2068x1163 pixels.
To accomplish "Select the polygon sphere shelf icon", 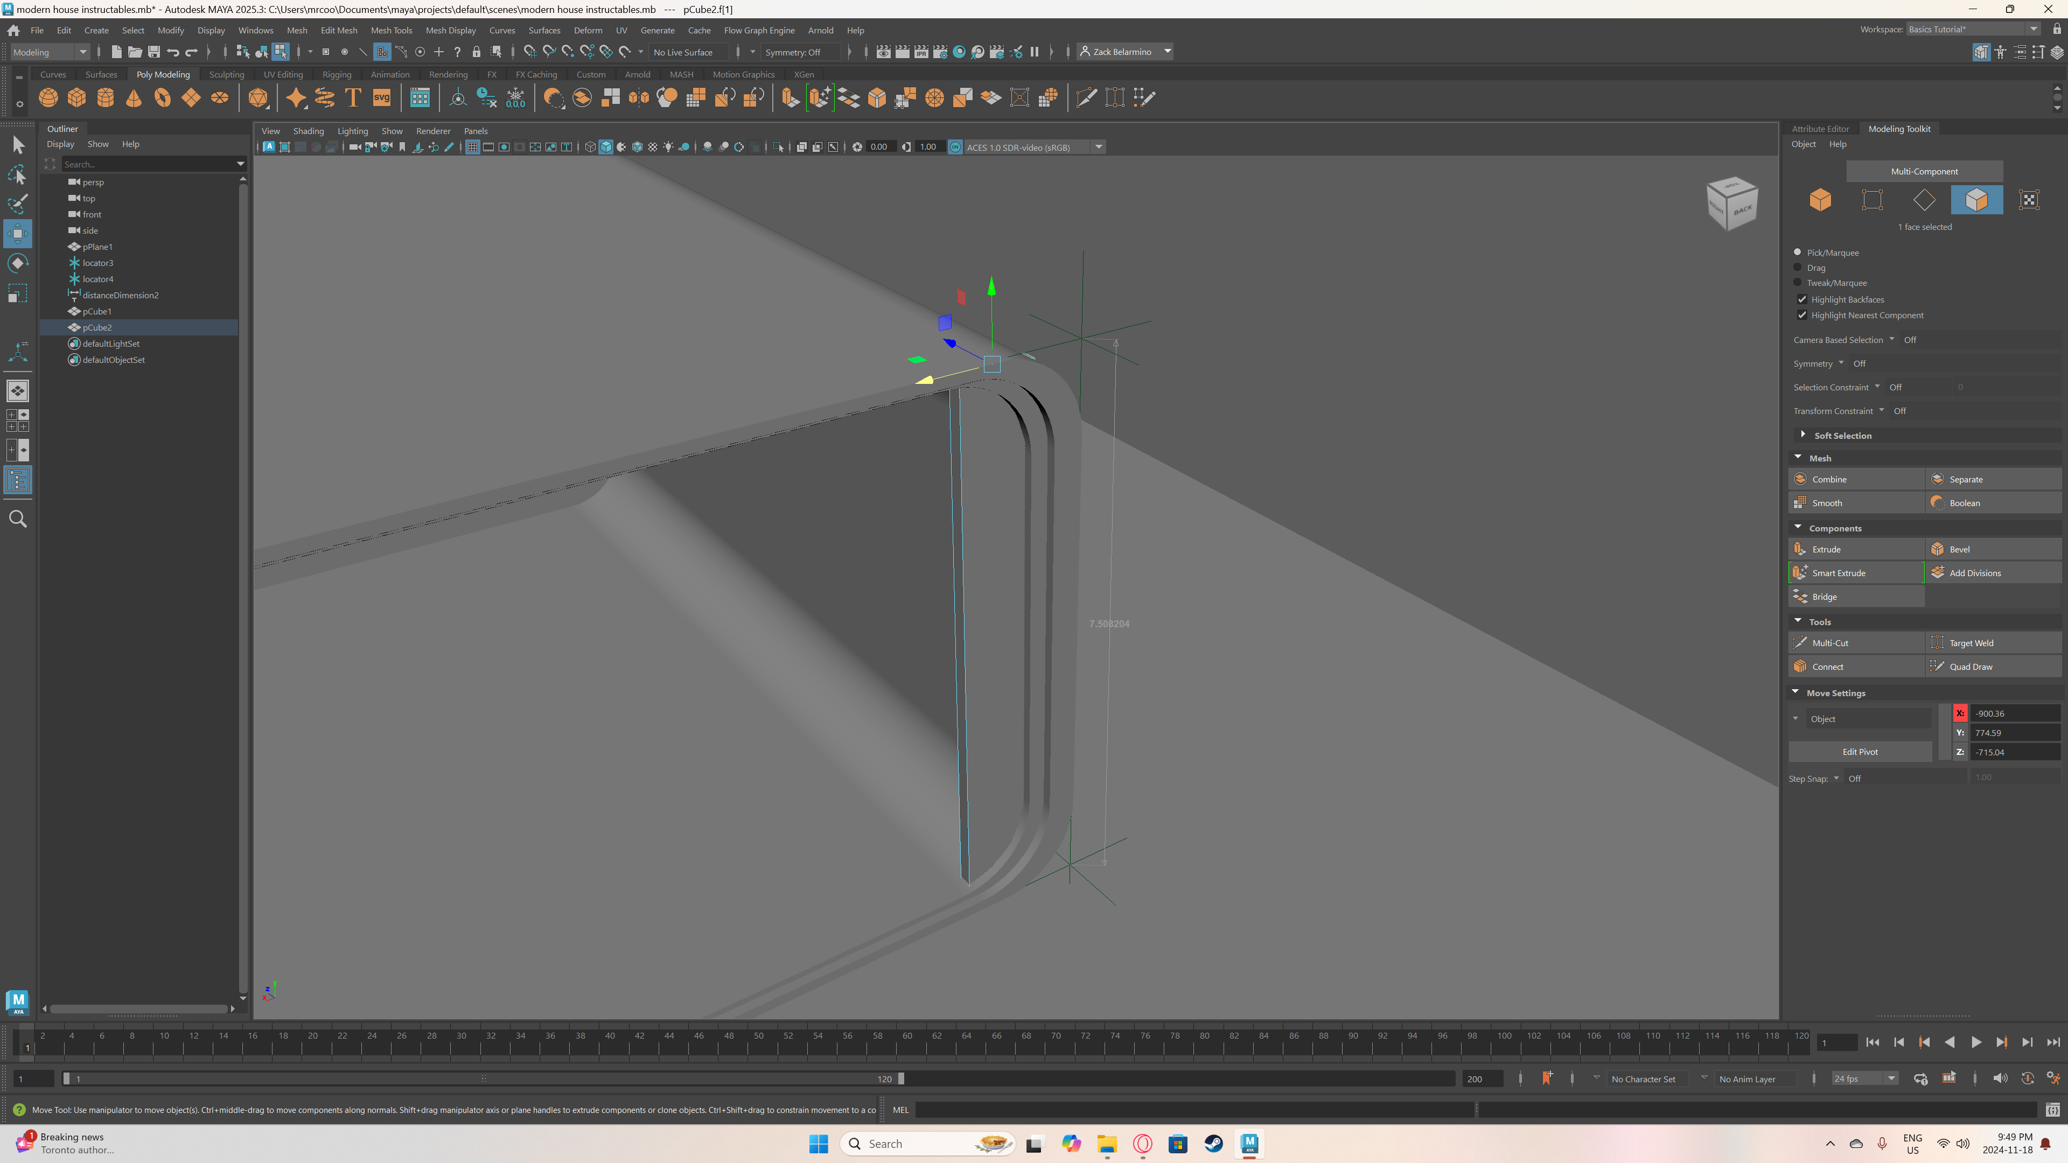I will (x=48, y=98).
